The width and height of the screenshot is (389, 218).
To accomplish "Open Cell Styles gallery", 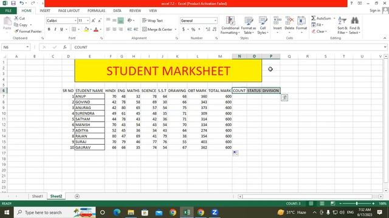I will [x=263, y=25].
